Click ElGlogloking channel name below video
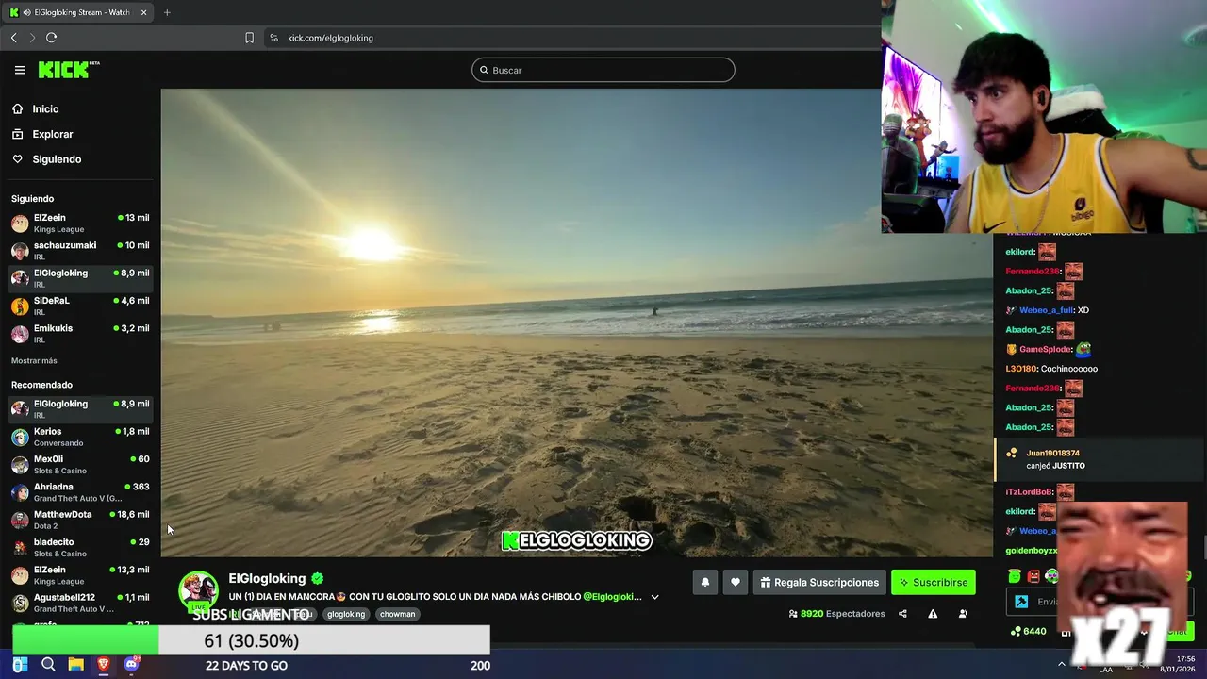The height and width of the screenshot is (679, 1207). click(267, 578)
